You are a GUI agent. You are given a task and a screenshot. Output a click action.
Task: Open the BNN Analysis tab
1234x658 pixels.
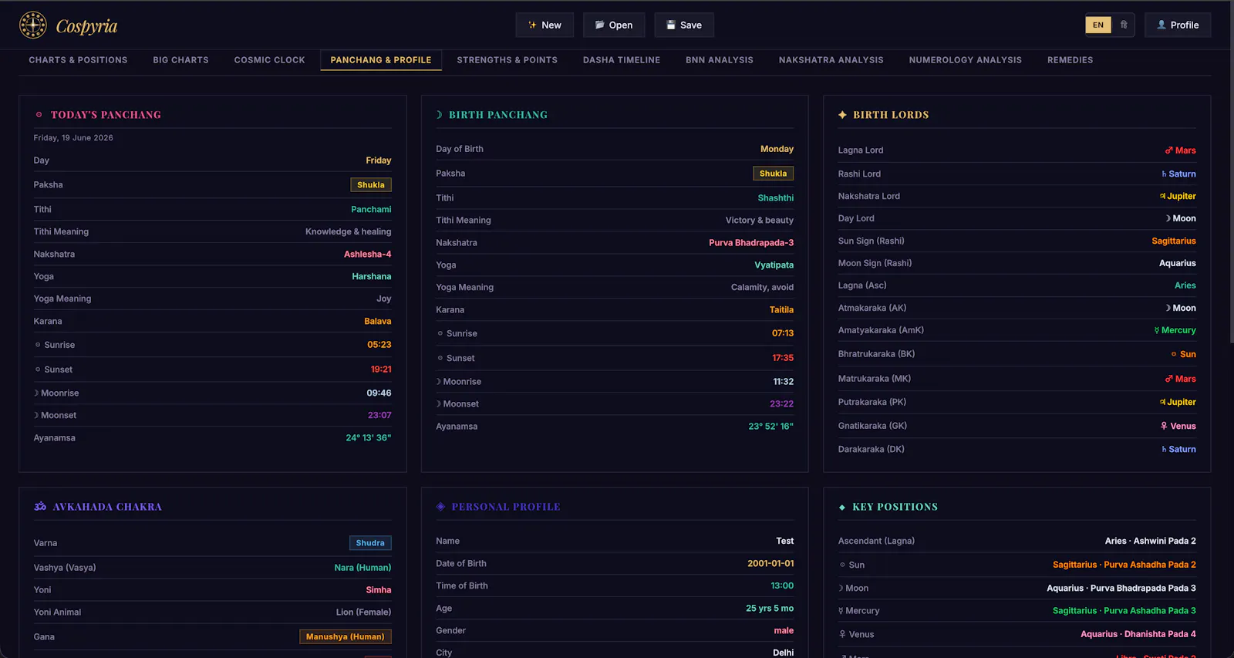click(x=720, y=60)
